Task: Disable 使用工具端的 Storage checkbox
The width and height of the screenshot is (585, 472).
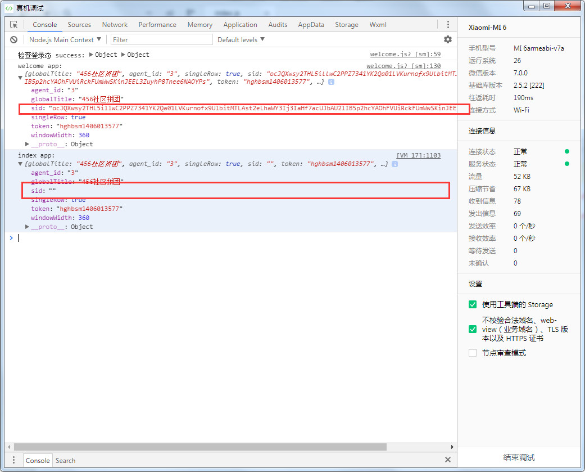Action: tap(473, 304)
